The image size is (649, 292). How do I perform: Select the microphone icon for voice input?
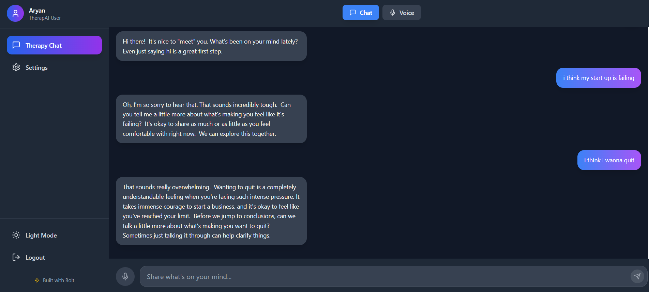[125, 276]
